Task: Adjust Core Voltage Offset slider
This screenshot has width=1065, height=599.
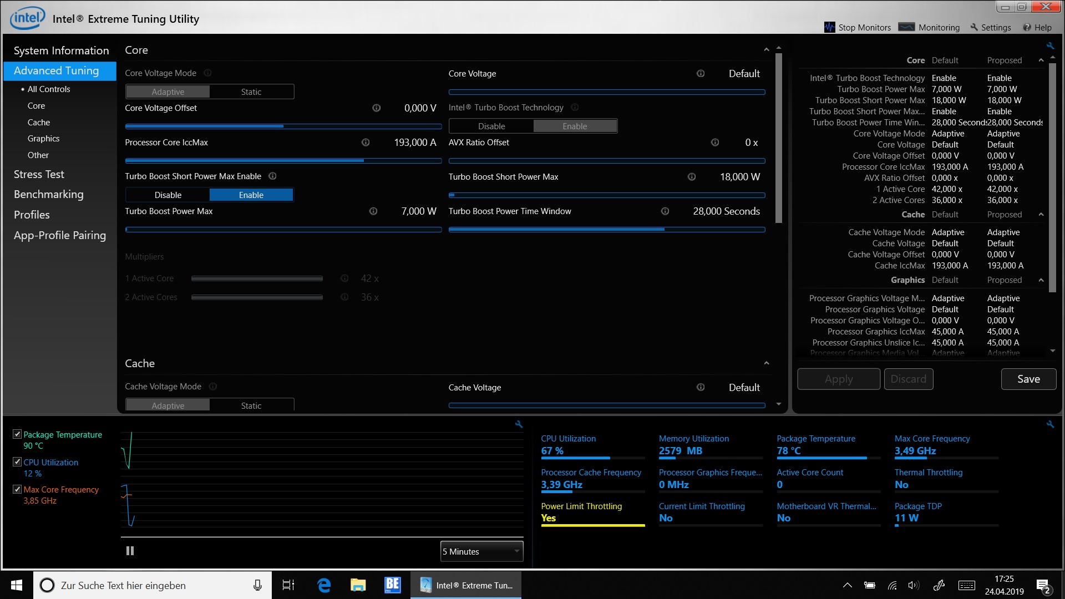Action: point(283,126)
